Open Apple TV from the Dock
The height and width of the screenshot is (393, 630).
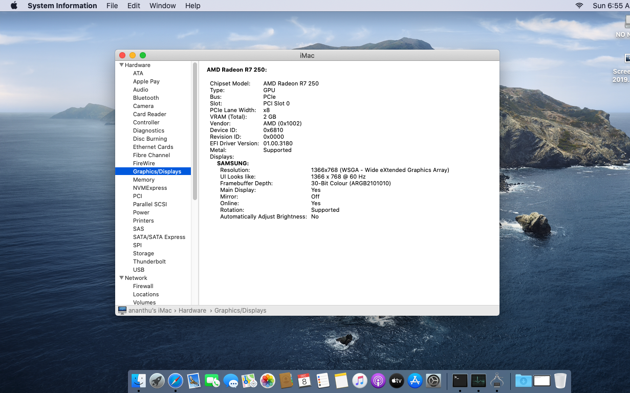click(397, 380)
